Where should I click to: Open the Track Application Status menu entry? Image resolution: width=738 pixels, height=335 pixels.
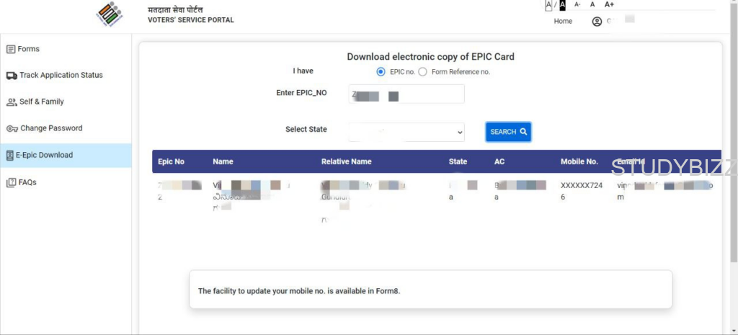click(x=61, y=76)
